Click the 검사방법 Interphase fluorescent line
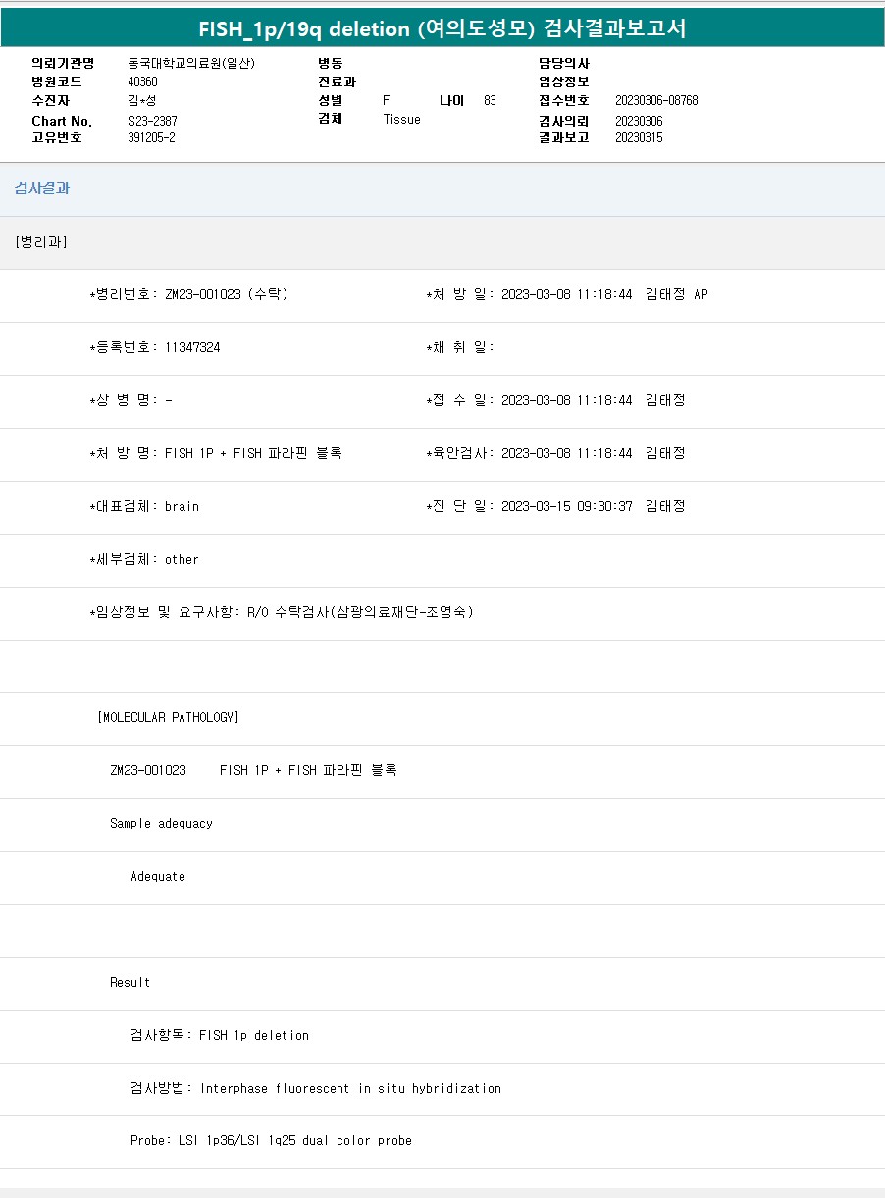Image resolution: width=885 pixels, height=1198 pixels. click(315, 1088)
